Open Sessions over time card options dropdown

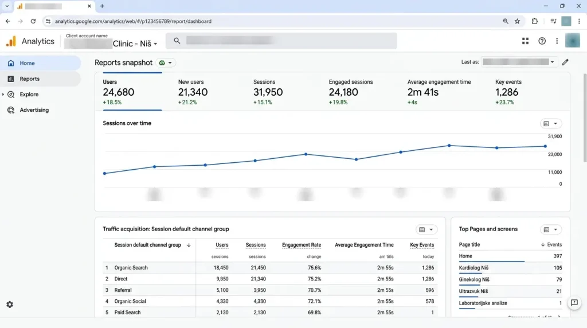click(x=551, y=123)
